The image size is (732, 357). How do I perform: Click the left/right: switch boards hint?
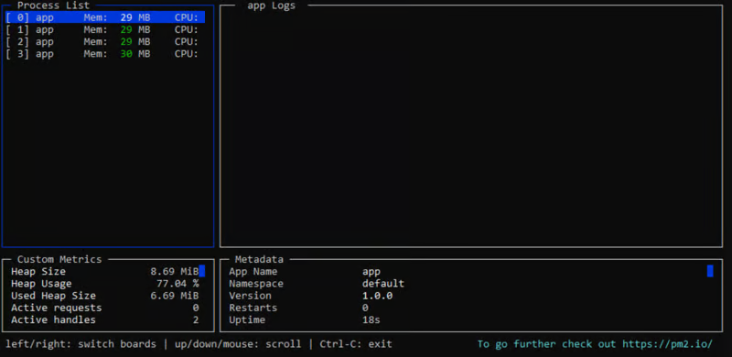coord(81,344)
